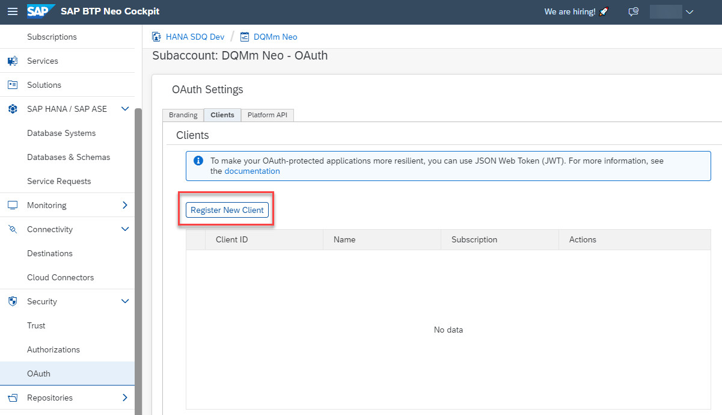Image resolution: width=722 pixels, height=415 pixels.
Task: Click the HANA SDQ Dev breadcrumb icon
Action: tap(157, 37)
